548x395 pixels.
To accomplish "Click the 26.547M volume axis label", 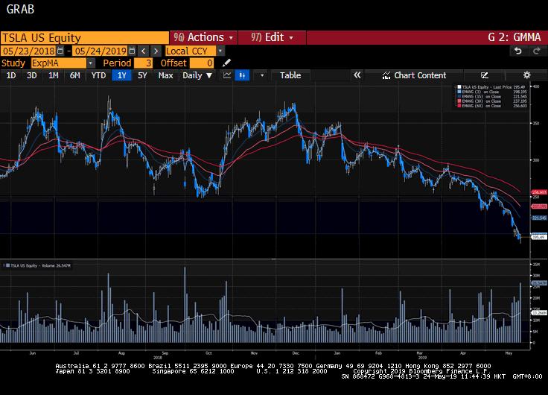I will coord(539,282).
